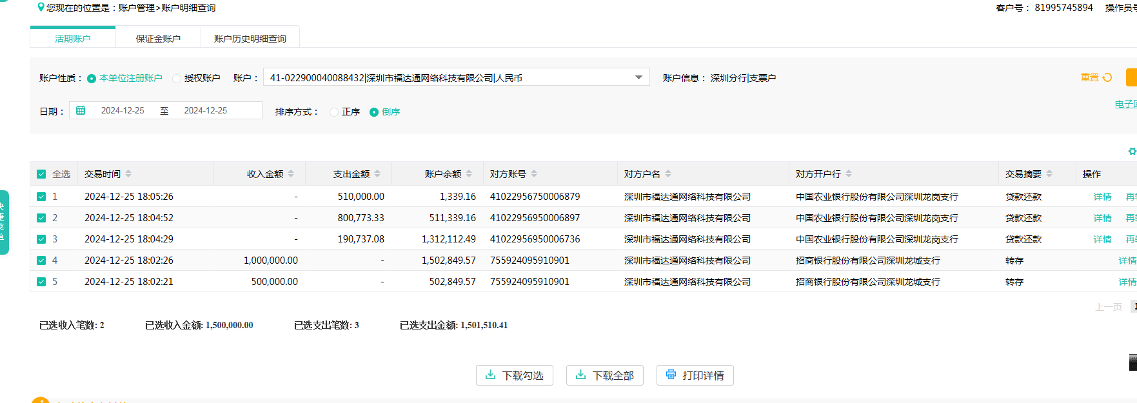This screenshot has width=1137, height=403.
Task: Sort by 支出金额 column arrows
Action: click(x=377, y=174)
